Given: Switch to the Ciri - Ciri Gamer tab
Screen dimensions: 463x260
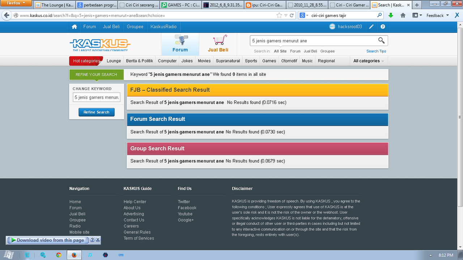Looking at the screenshot, I should coord(349,5).
